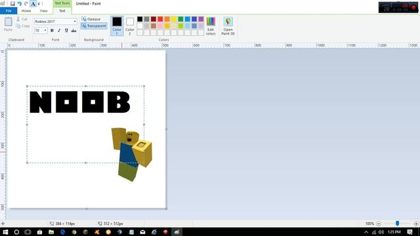Open the volume control in system tray
The image size is (420, 236).
click(x=381, y=232)
